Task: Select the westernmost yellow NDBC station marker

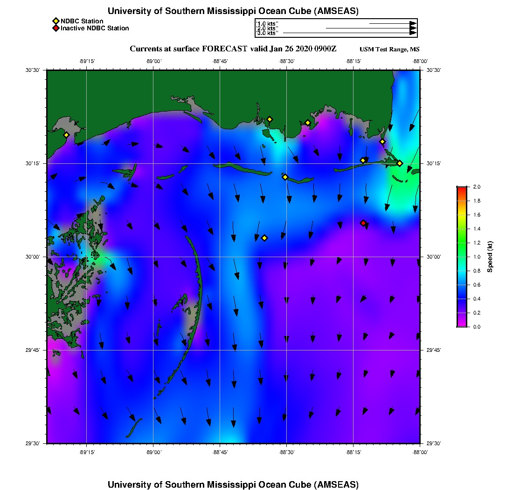Action: tap(66, 135)
